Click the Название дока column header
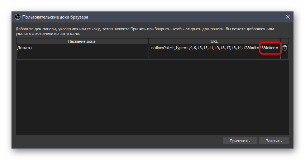305x160 pixels. pyautogui.click(x=82, y=41)
